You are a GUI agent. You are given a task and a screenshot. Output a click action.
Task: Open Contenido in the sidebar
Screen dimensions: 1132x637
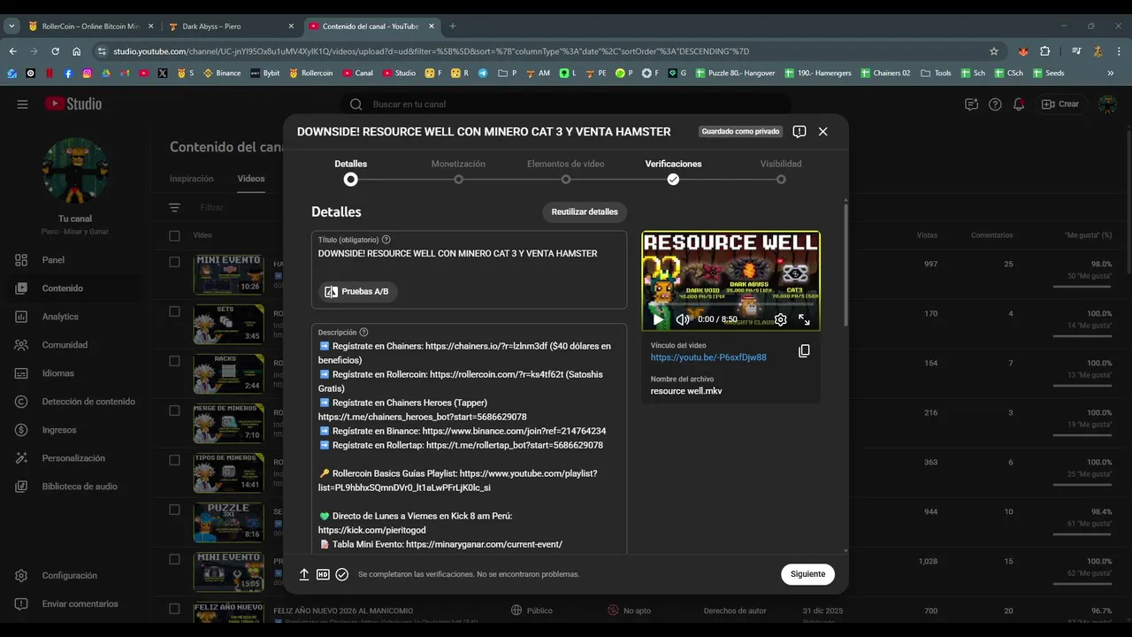pos(75,288)
